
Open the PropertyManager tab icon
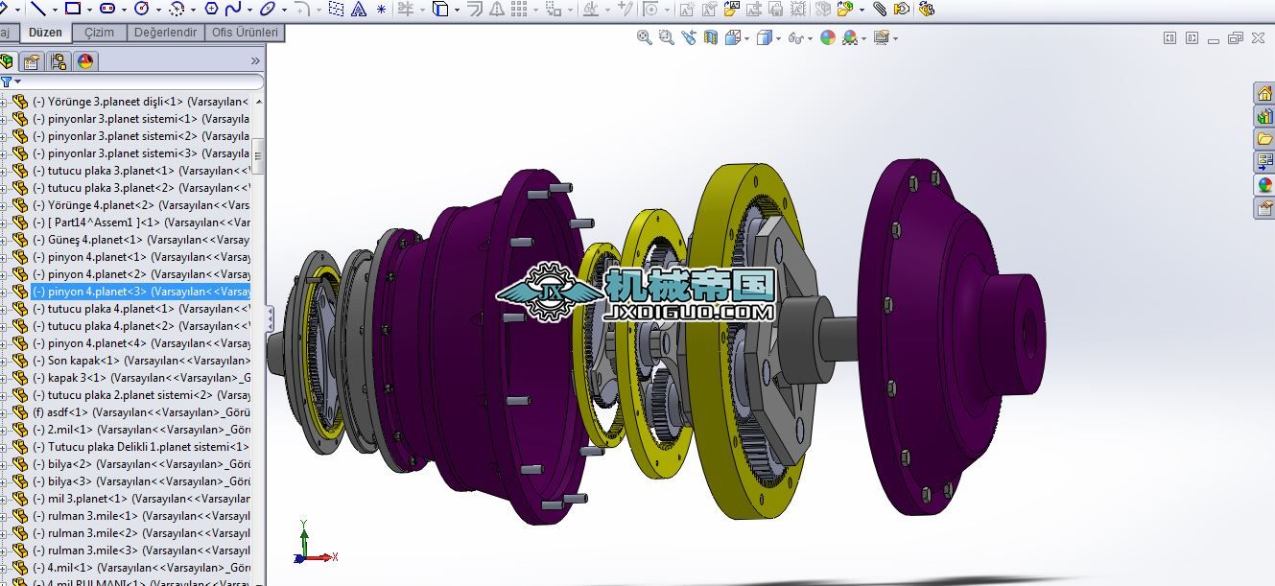tap(32, 62)
